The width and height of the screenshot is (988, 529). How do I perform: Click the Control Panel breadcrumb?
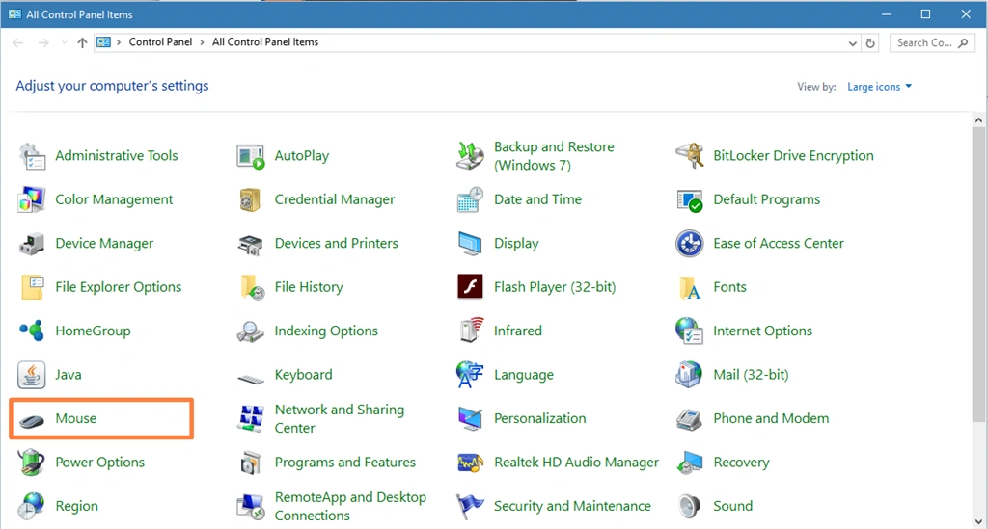pyautogui.click(x=161, y=42)
